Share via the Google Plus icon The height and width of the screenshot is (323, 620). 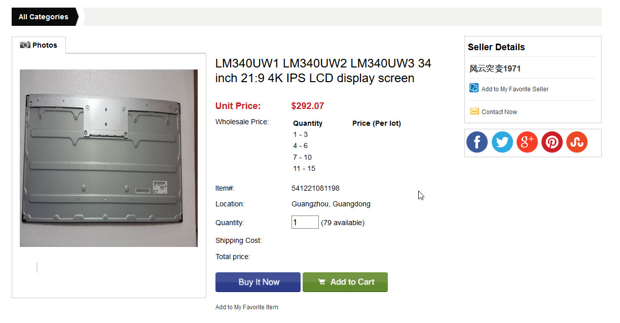pyautogui.click(x=527, y=142)
